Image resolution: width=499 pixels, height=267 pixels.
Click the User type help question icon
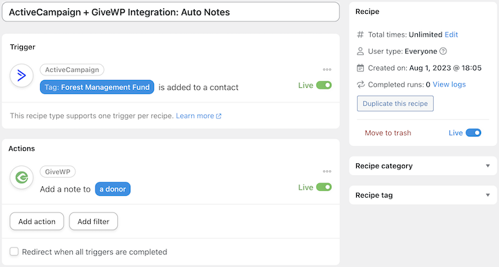[443, 51]
